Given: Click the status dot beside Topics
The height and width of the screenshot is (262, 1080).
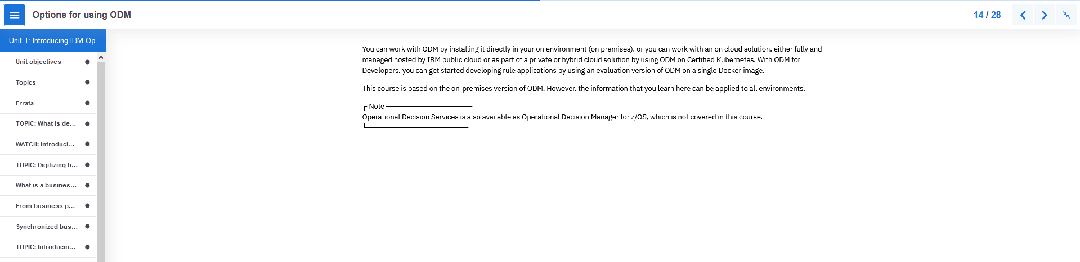Looking at the screenshot, I should [87, 82].
